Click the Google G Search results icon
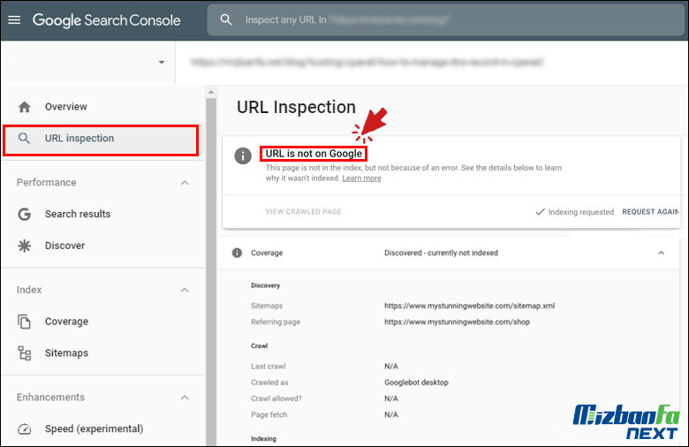The height and width of the screenshot is (447, 689). (24, 214)
